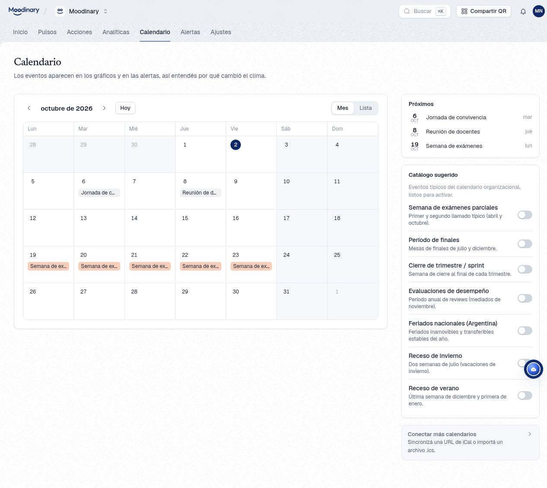This screenshot has height=488, width=547.
Task: Click Semana de exámenes in Próximos
Action: click(x=454, y=146)
